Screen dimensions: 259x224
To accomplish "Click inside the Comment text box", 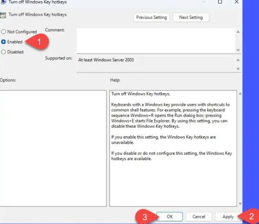I will [156, 41].
